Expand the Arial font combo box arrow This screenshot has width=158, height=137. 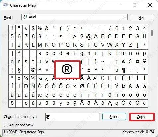click(125, 17)
